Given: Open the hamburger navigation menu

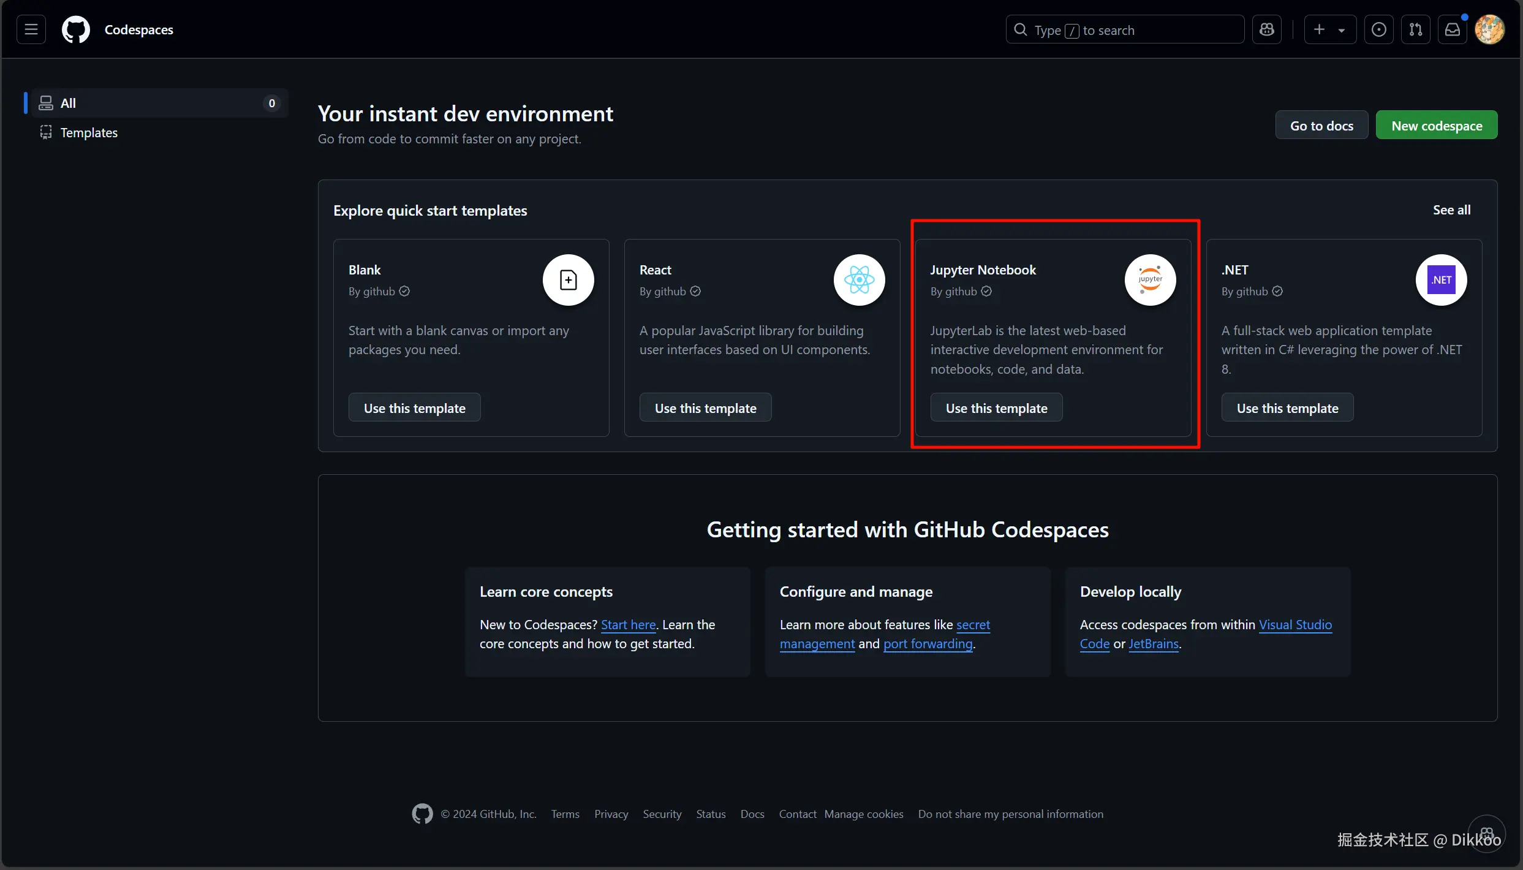Looking at the screenshot, I should tap(31, 29).
